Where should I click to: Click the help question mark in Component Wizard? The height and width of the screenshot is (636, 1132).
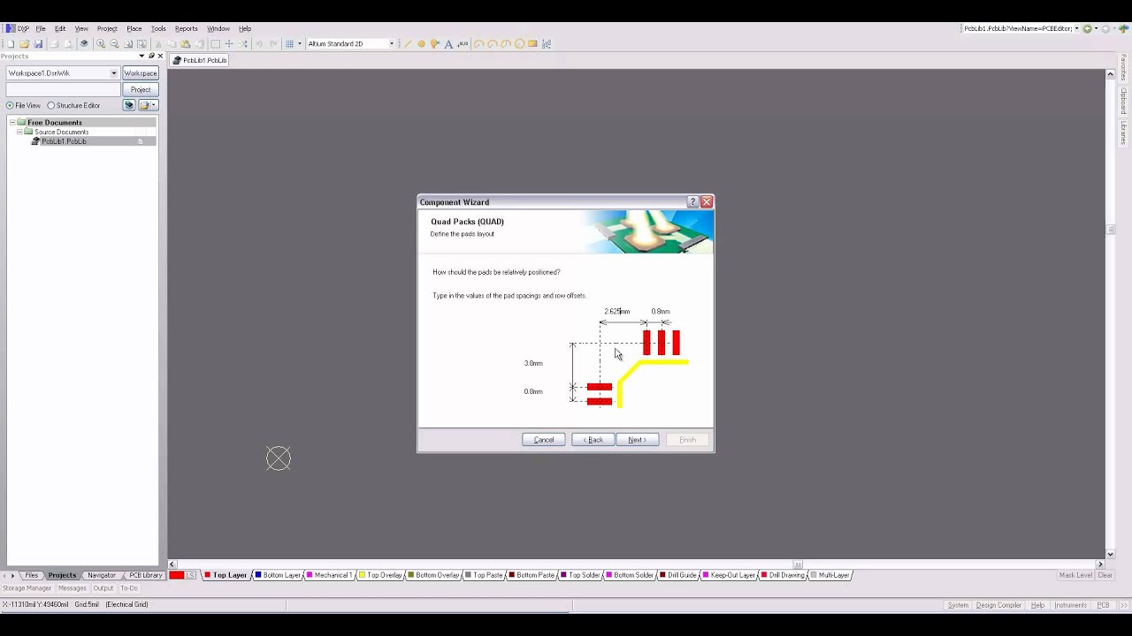692,202
